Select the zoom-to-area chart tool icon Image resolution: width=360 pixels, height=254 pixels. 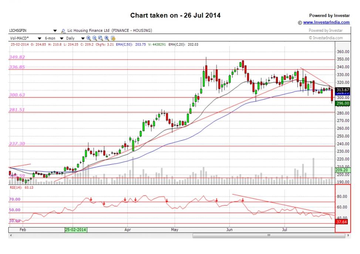(x=101, y=38)
